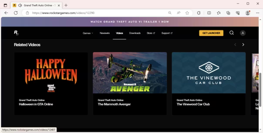Viewport: 263px width, 133px height.
Task: Open the Rockstar account profile icon
Action: click(243, 33)
